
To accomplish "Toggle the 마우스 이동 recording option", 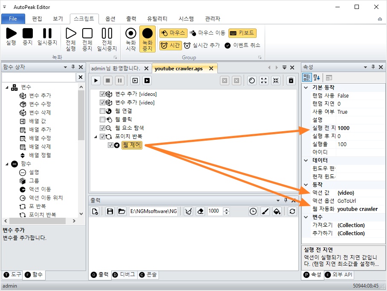I will click(x=208, y=33).
